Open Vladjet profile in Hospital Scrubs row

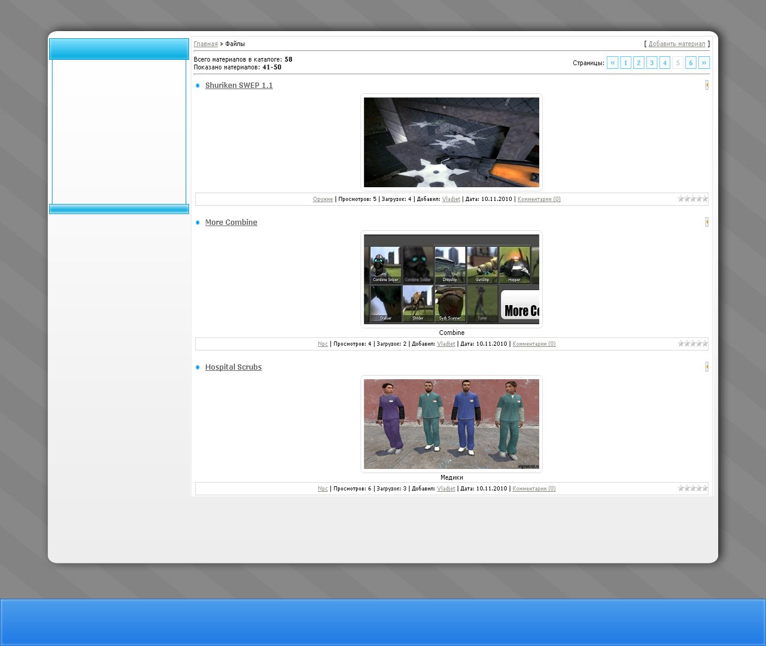(446, 489)
